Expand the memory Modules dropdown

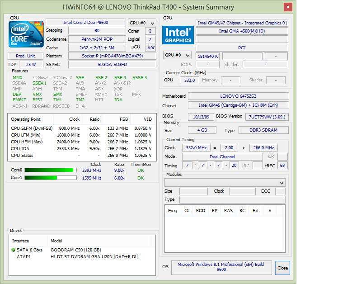(225, 183)
